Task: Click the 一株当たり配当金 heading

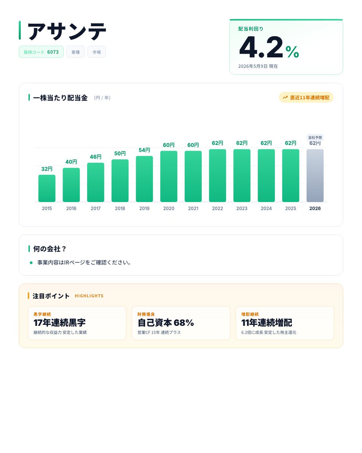Action: (60, 98)
